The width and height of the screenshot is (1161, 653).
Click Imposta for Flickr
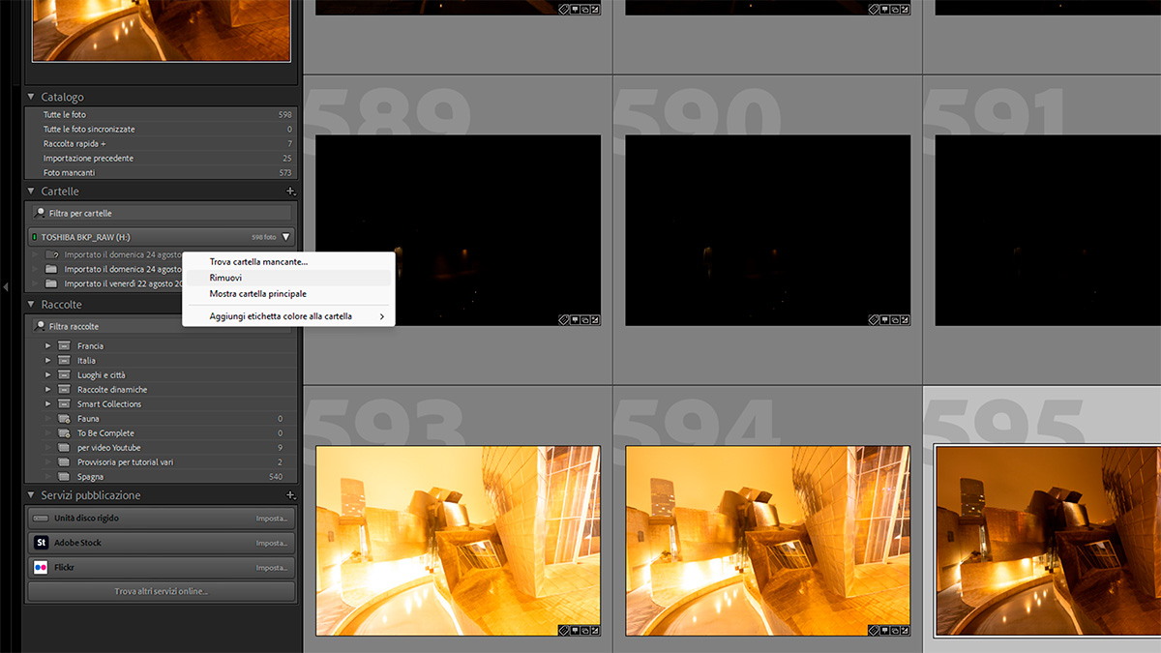coord(272,567)
